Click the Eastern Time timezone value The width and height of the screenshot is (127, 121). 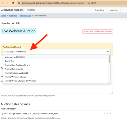tap(30, 114)
